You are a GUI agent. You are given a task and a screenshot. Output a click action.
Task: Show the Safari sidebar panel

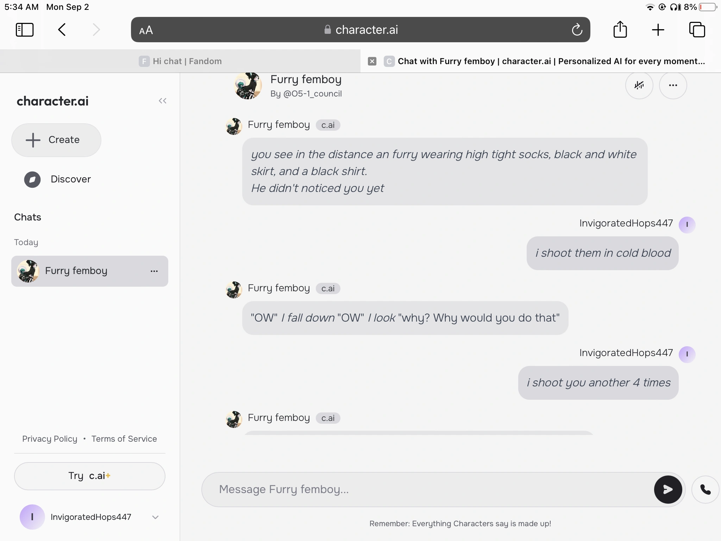(x=24, y=30)
